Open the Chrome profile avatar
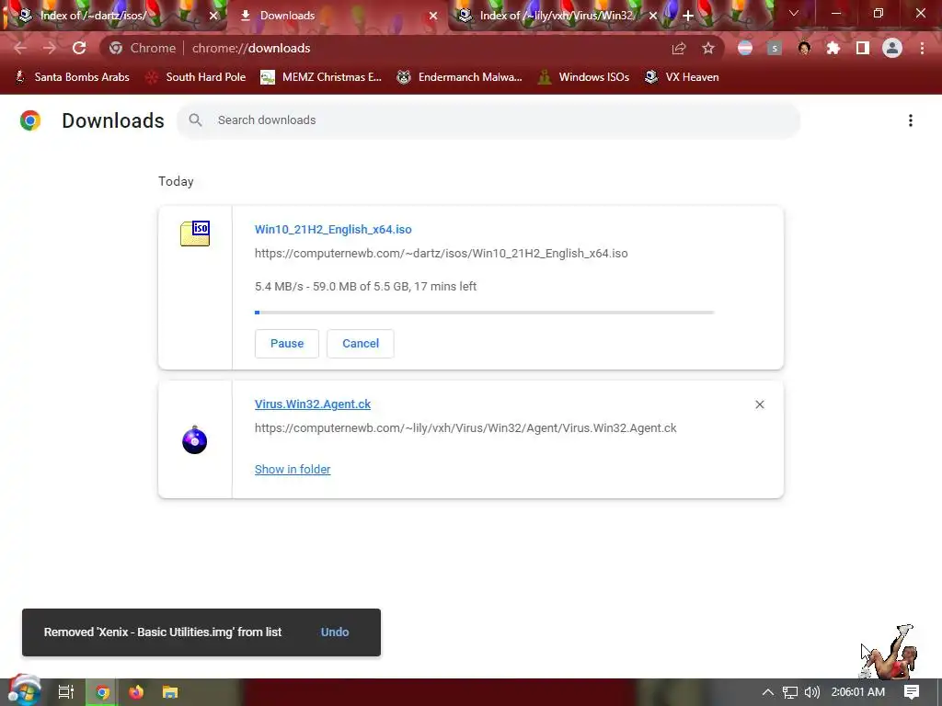The image size is (942, 706). pos(892,48)
